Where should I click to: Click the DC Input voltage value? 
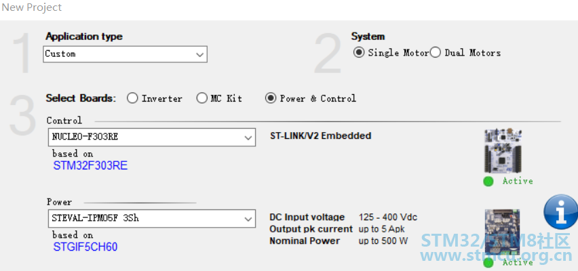[387, 217]
